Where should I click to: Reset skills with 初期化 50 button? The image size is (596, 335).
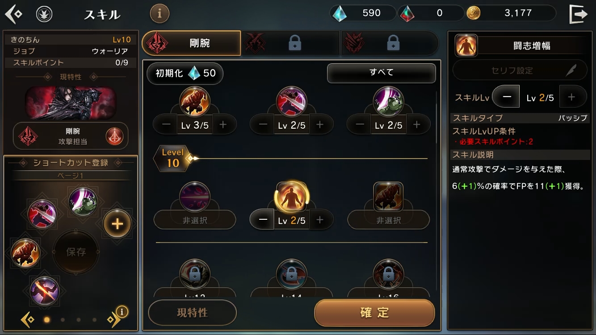click(185, 73)
